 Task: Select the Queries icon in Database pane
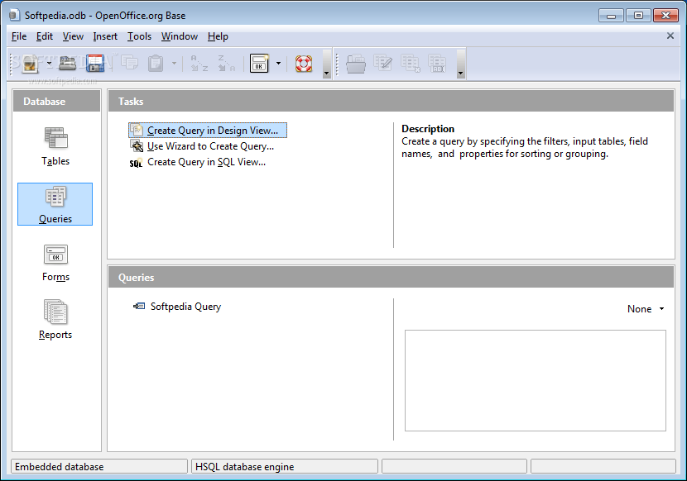coord(55,204)
